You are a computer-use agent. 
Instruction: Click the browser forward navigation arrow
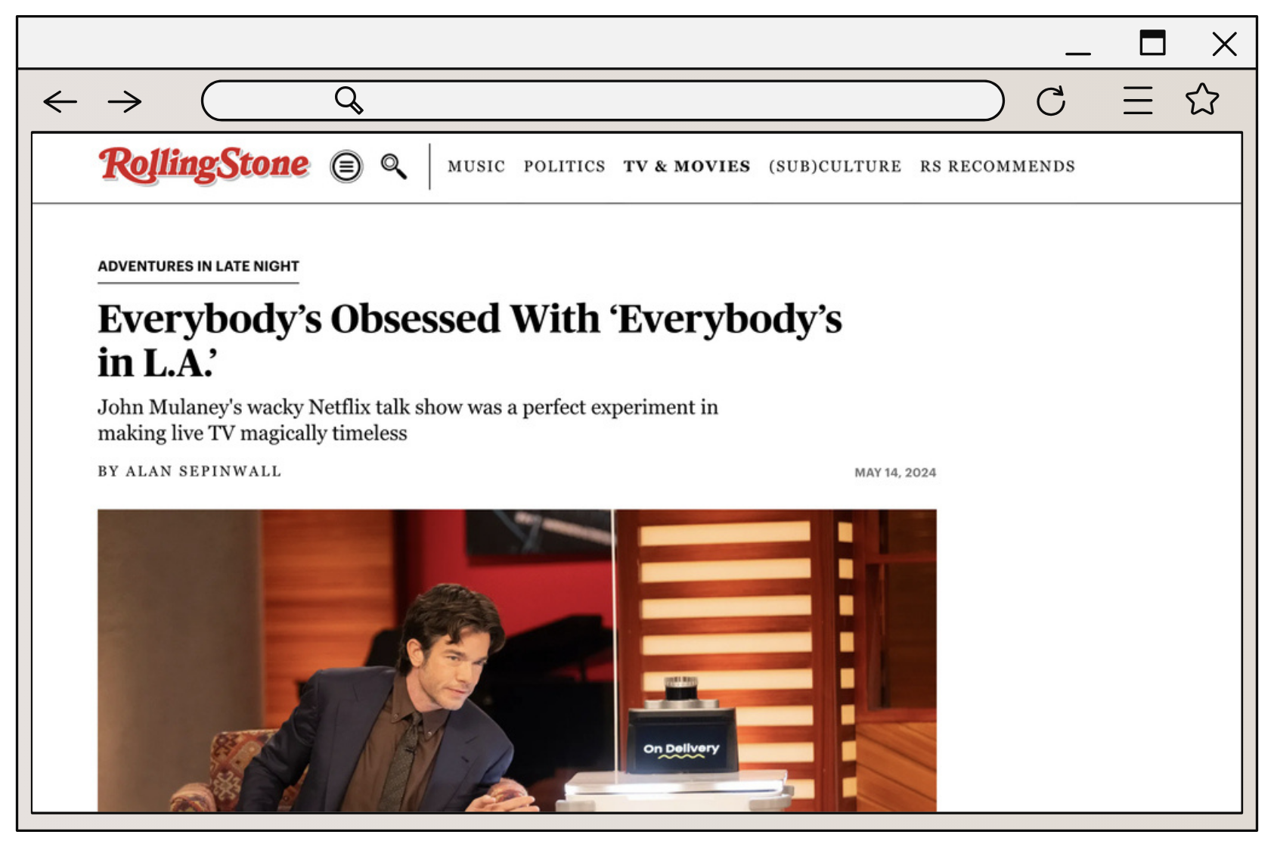[123, 101]
